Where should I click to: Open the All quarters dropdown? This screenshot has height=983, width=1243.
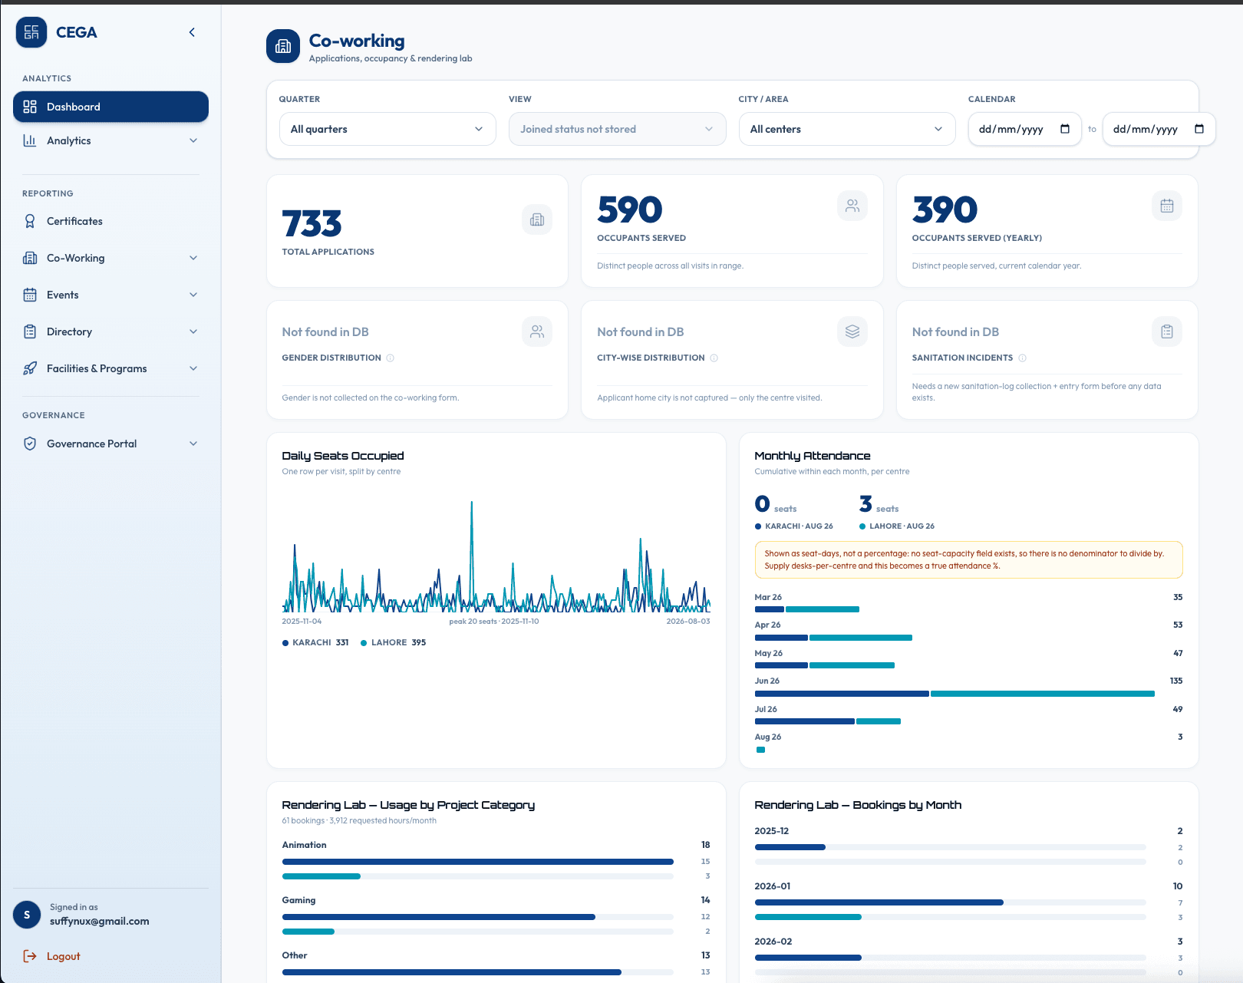(387, 129)
